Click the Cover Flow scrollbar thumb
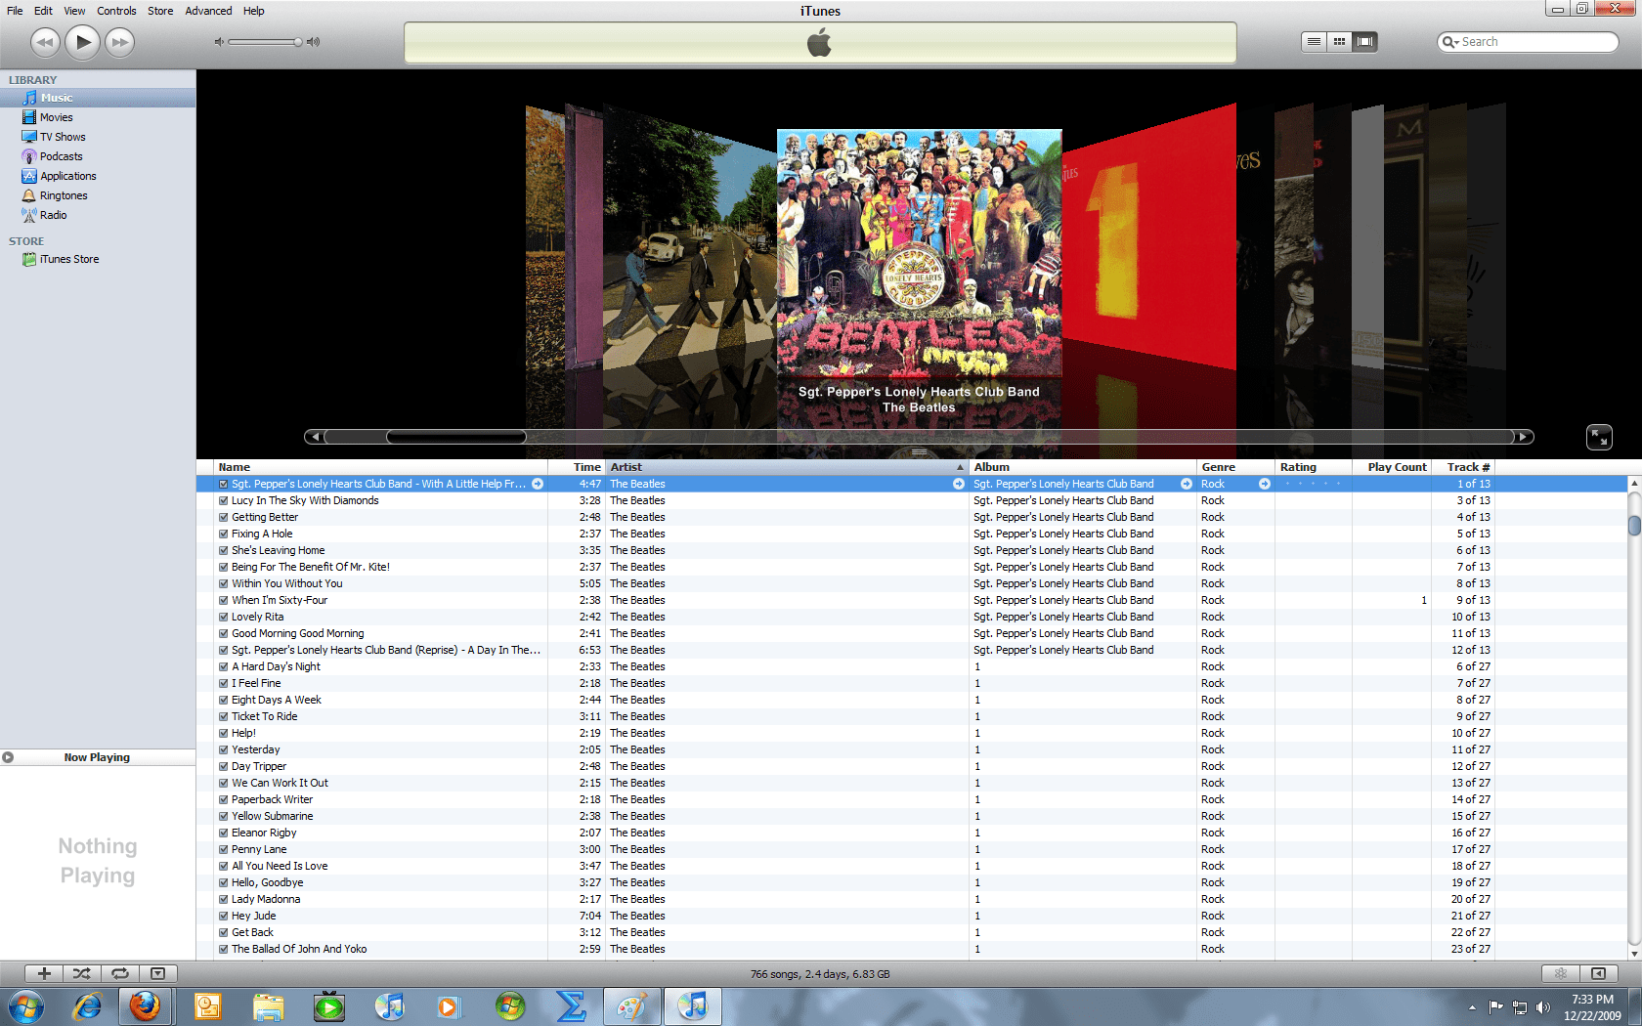Viewport: 1642px width, 1026px height. coord(455,437)
